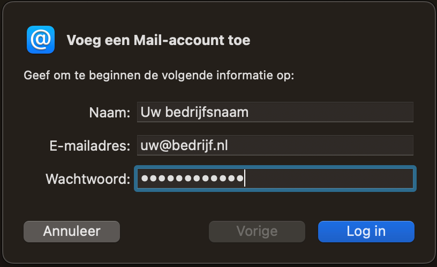Click empty area of the Naam field
437x267 pixels.
coord(330,112)
